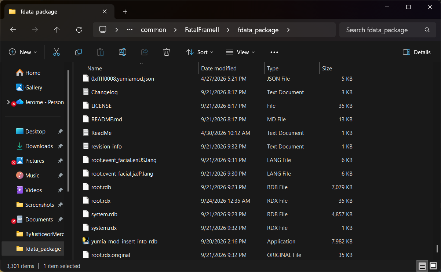Open the View dropdown menu
Viewport: 441px width, 272px height.
point(240,52)
